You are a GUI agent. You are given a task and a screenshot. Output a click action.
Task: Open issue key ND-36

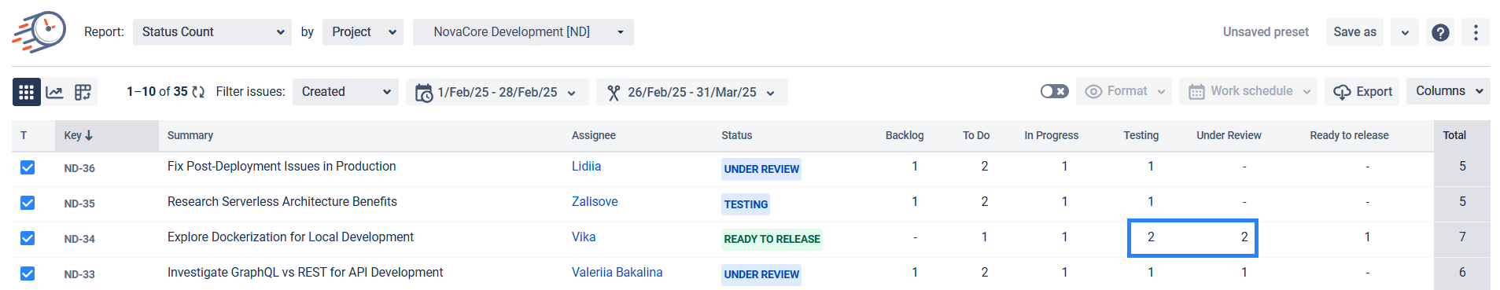(x=79, y=168)
